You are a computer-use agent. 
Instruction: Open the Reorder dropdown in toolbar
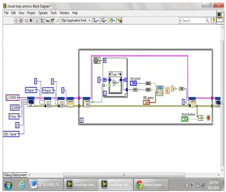(x=112, y=21)
